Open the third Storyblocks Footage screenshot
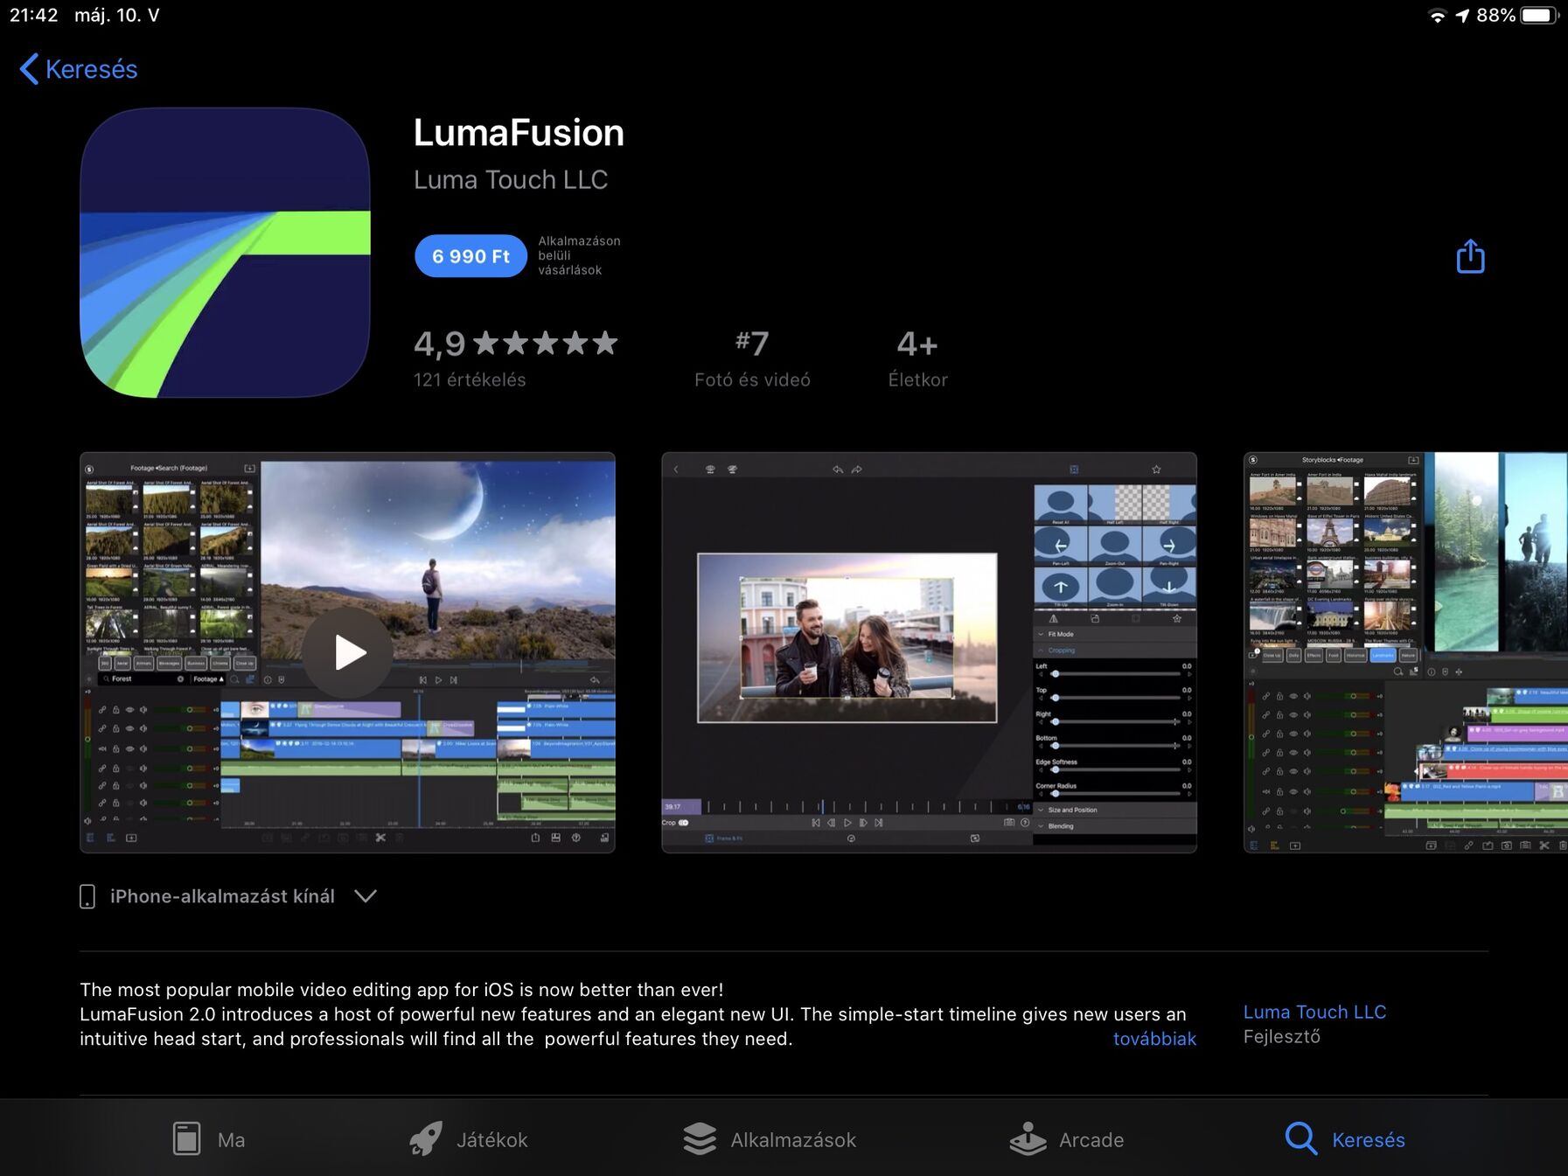The width and height of the screenshot is (1568, 1176). [x=1405, y=652]
